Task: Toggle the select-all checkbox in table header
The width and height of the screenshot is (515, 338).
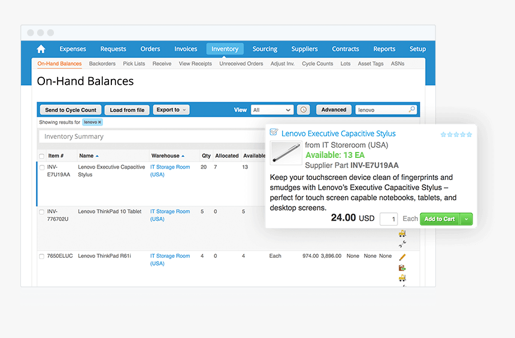Action: pos(42,156)
